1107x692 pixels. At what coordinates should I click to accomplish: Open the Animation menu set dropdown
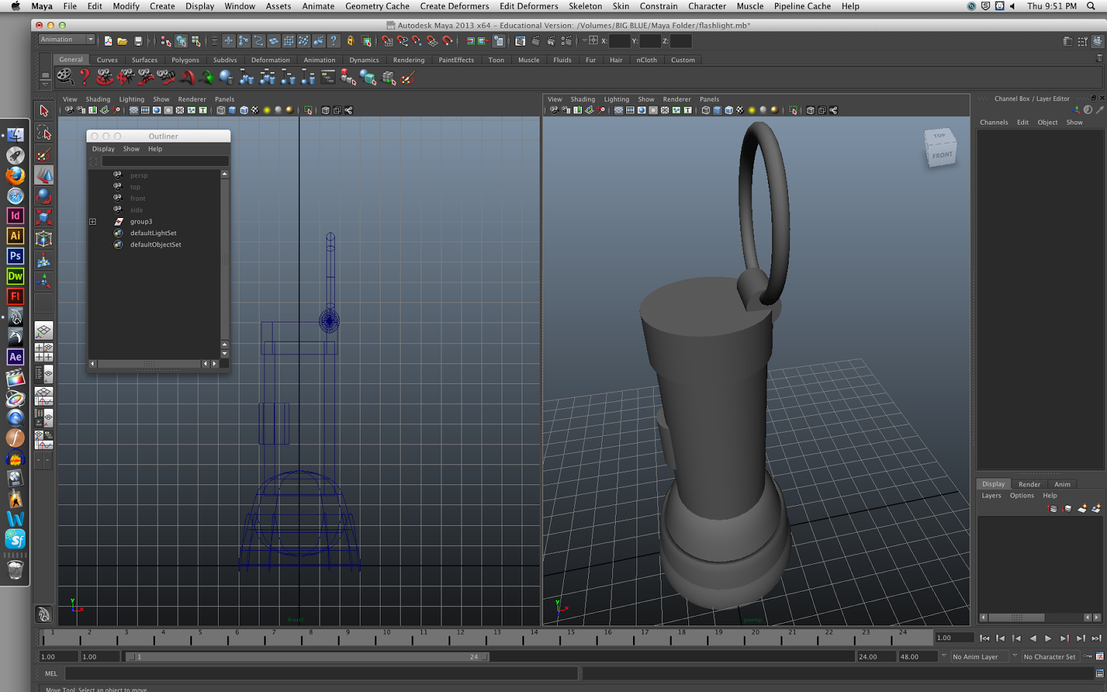pos(66,39)
